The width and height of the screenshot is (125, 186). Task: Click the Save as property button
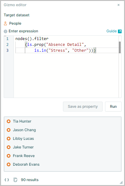tap(83, 107)
